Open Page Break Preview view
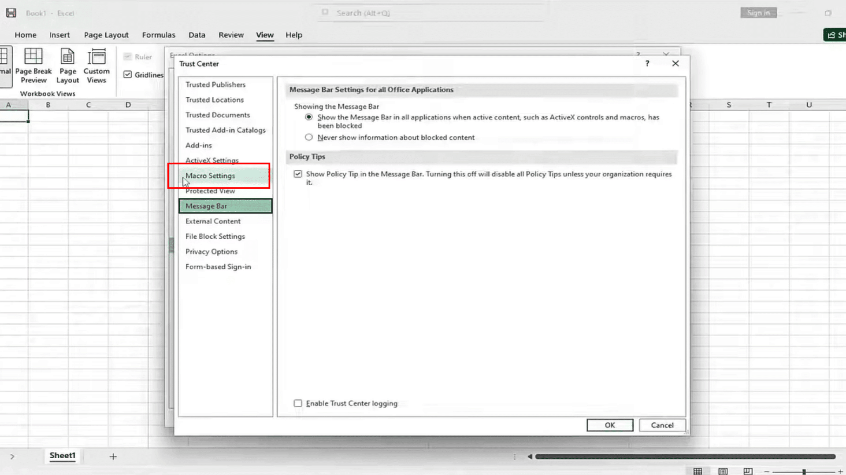This screenshot has width=846, height=475. coord(33,66)
